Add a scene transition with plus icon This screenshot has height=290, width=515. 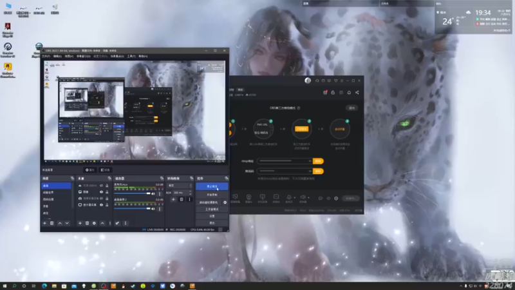click(x=173, y=199)
